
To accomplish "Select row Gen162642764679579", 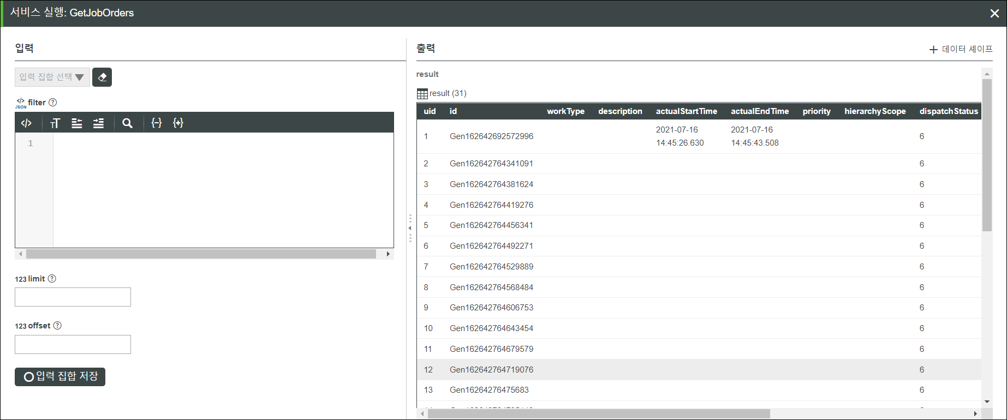I will [699, 349].
